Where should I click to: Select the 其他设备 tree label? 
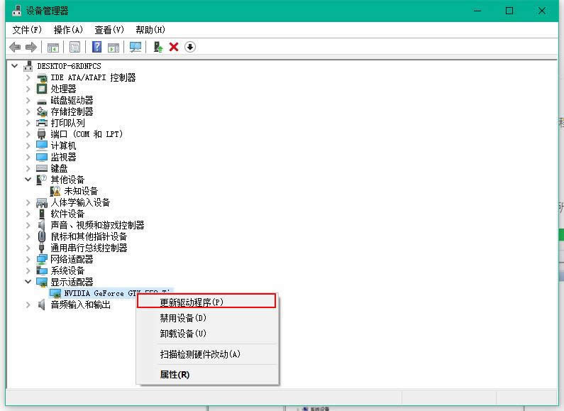pyautogui.click(x=67, y=180)
